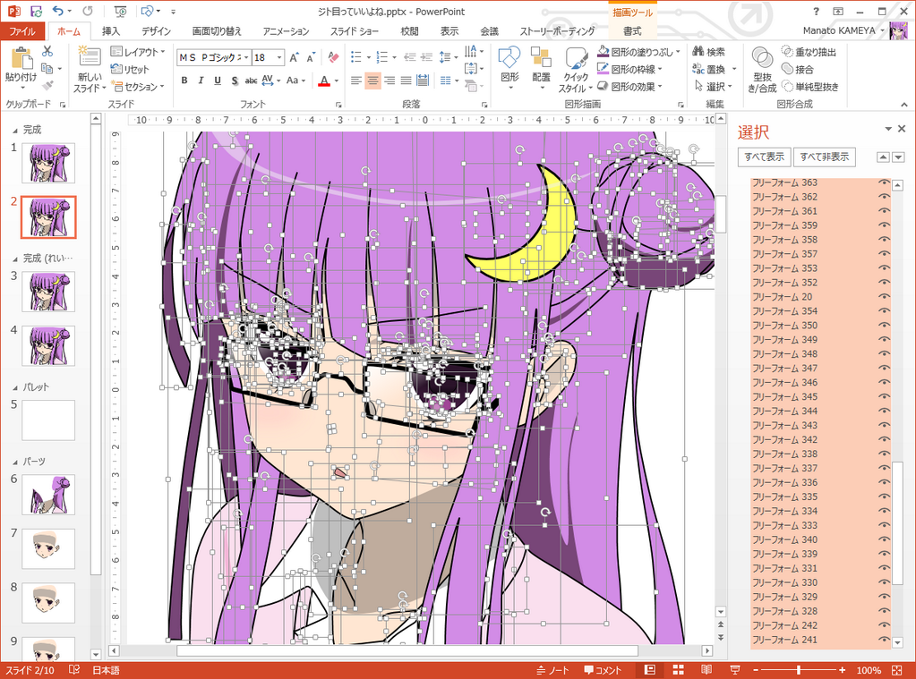Screen dimensions: 916x679
Task: Hide フリーフォーム 362 with its eye icon
Action: point(884,197)
